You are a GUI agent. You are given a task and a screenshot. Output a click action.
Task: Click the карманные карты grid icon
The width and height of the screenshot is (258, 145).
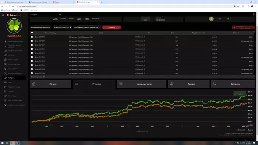click(121, 84)
